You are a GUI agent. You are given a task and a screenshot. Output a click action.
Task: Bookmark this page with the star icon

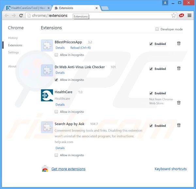173,15
